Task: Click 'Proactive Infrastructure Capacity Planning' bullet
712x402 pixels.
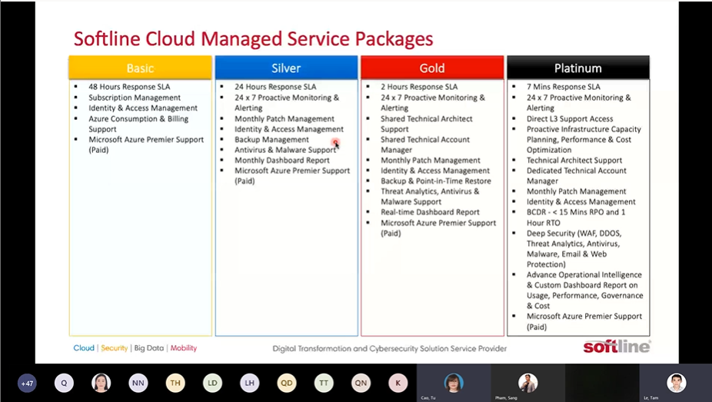Action: point(584,140)
